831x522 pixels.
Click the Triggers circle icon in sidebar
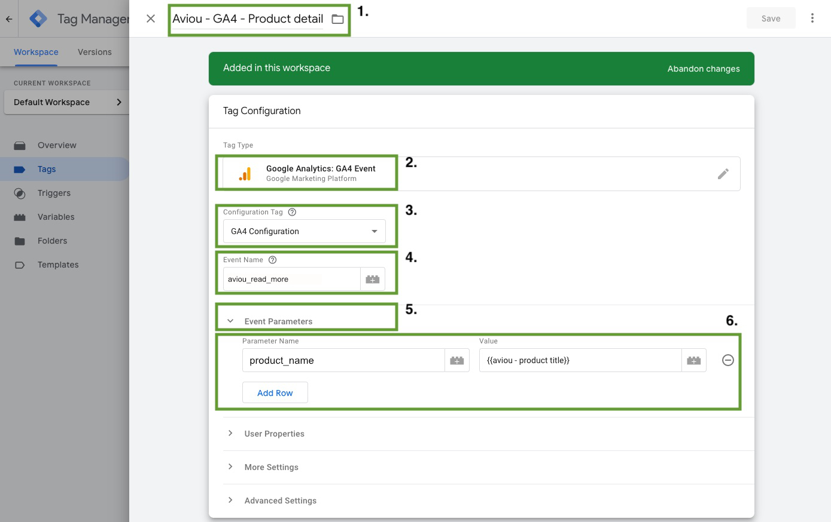click(x=20, y=193)
